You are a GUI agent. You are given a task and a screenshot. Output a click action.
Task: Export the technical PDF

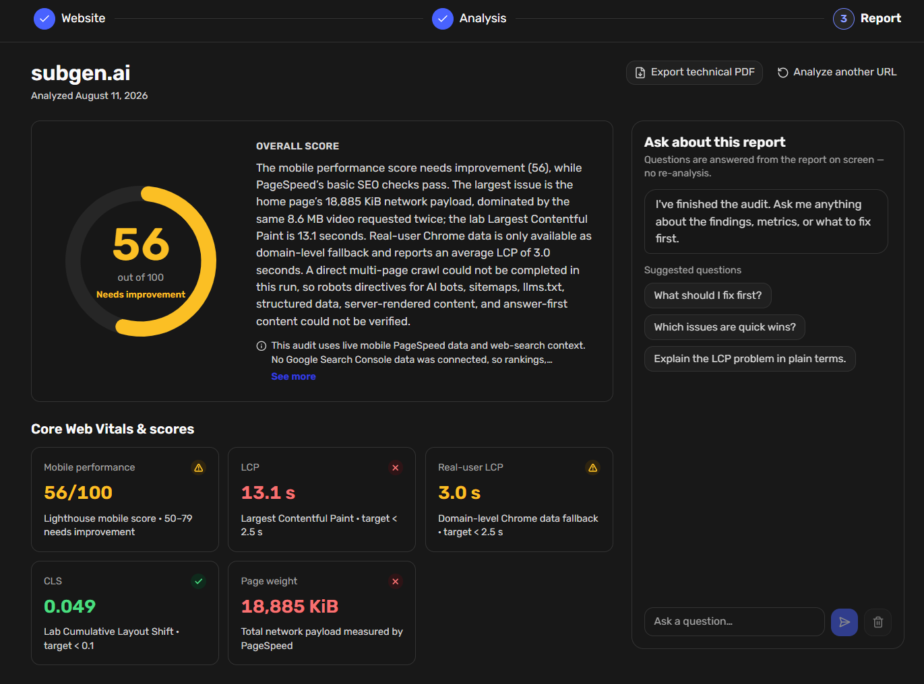pos(695,73)
